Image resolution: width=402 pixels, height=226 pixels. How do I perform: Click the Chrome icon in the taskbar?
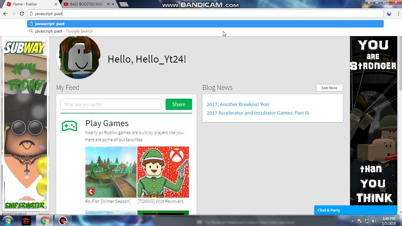tap(44, 221)
